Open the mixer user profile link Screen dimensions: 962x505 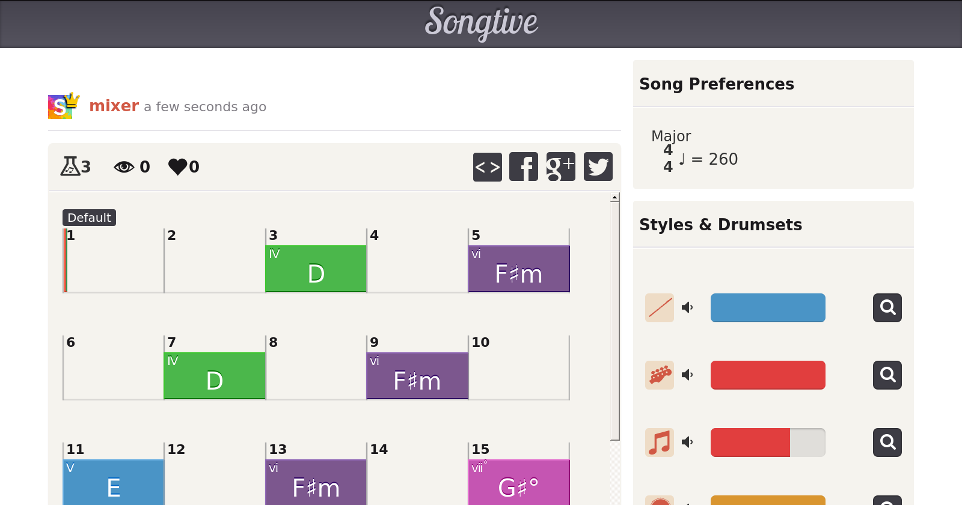114,106
